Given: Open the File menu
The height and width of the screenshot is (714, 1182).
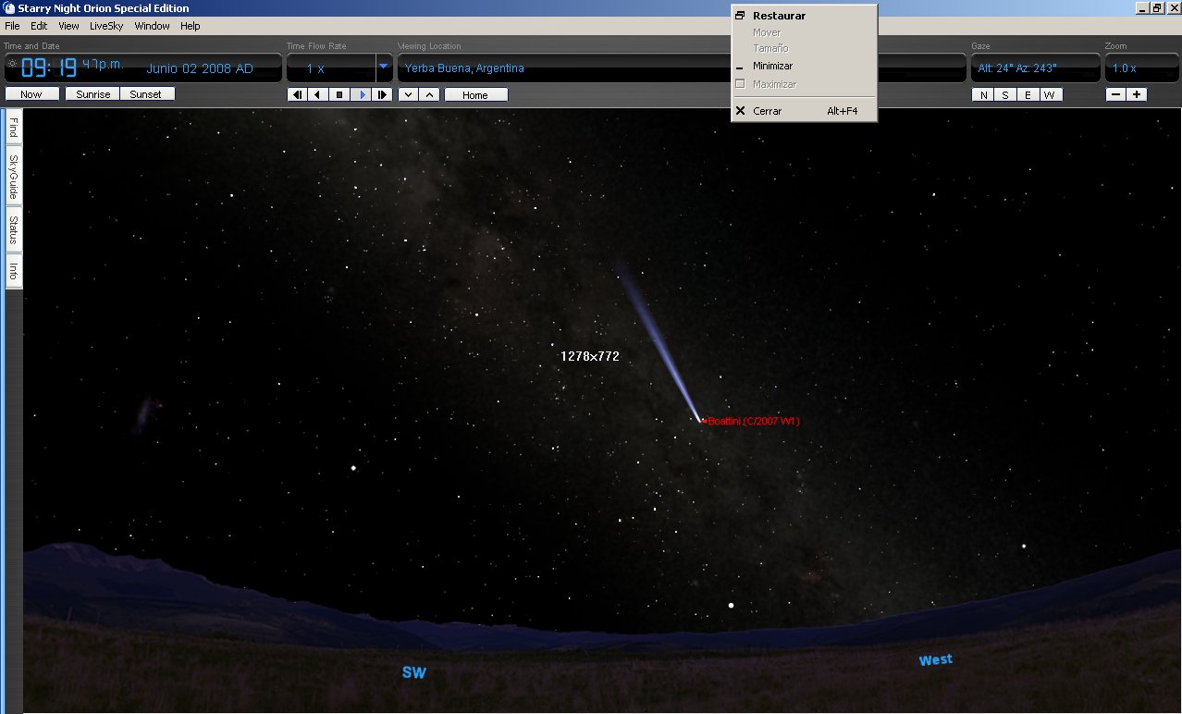Looking at the screenshot, I should pyautogui.click(x=12, y=26).
